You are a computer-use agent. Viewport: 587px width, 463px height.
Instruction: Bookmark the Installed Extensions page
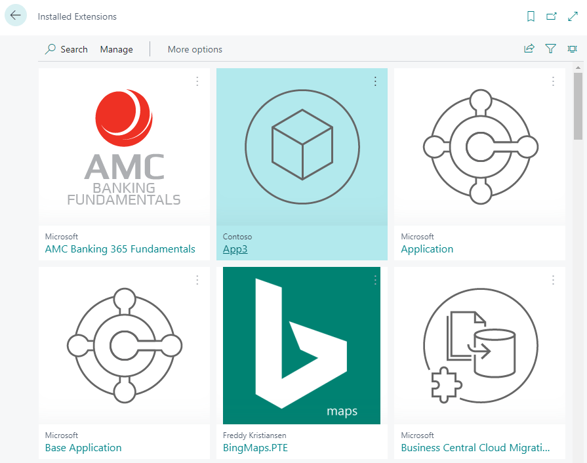531,16
